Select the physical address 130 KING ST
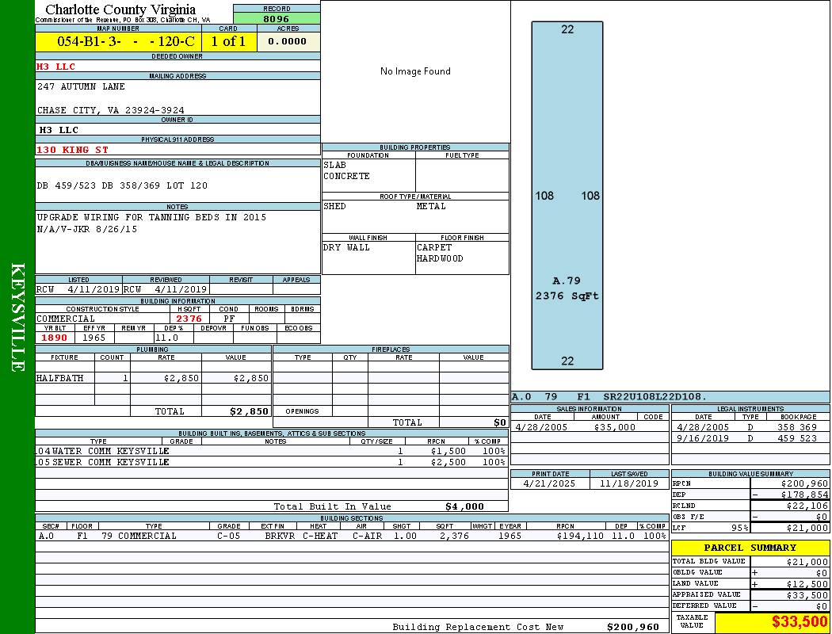This screenshot has height=634, width=832. click(x=73, y=150)
